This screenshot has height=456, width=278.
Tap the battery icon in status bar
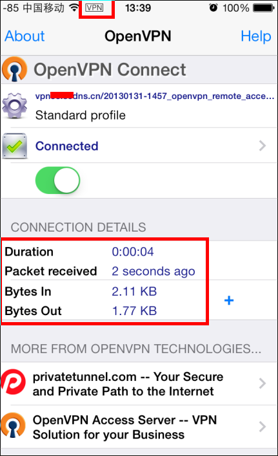(264, 8)
